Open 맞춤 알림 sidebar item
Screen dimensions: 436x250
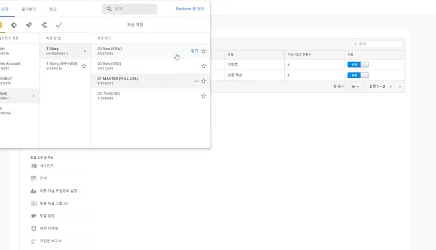pos(47,216)
